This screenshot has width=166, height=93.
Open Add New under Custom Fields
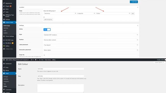pos(6,28)
